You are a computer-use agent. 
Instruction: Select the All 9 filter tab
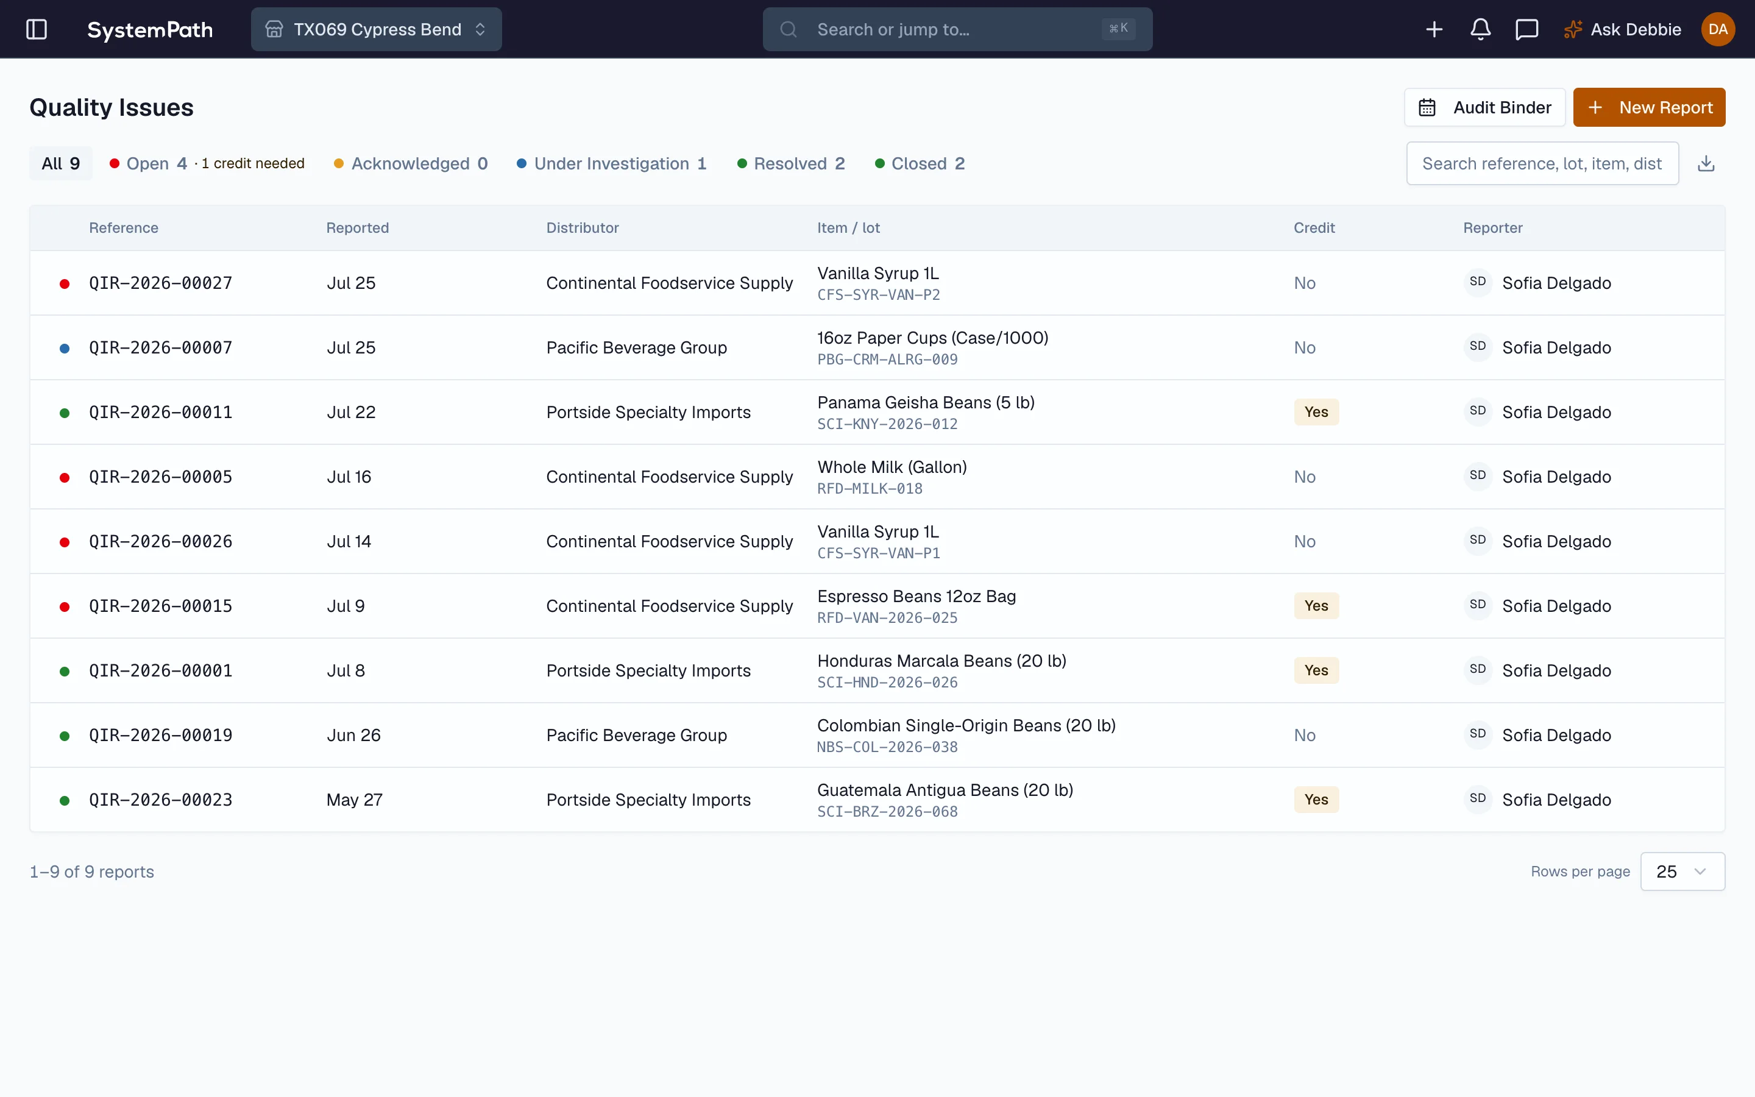coord(61,163)
